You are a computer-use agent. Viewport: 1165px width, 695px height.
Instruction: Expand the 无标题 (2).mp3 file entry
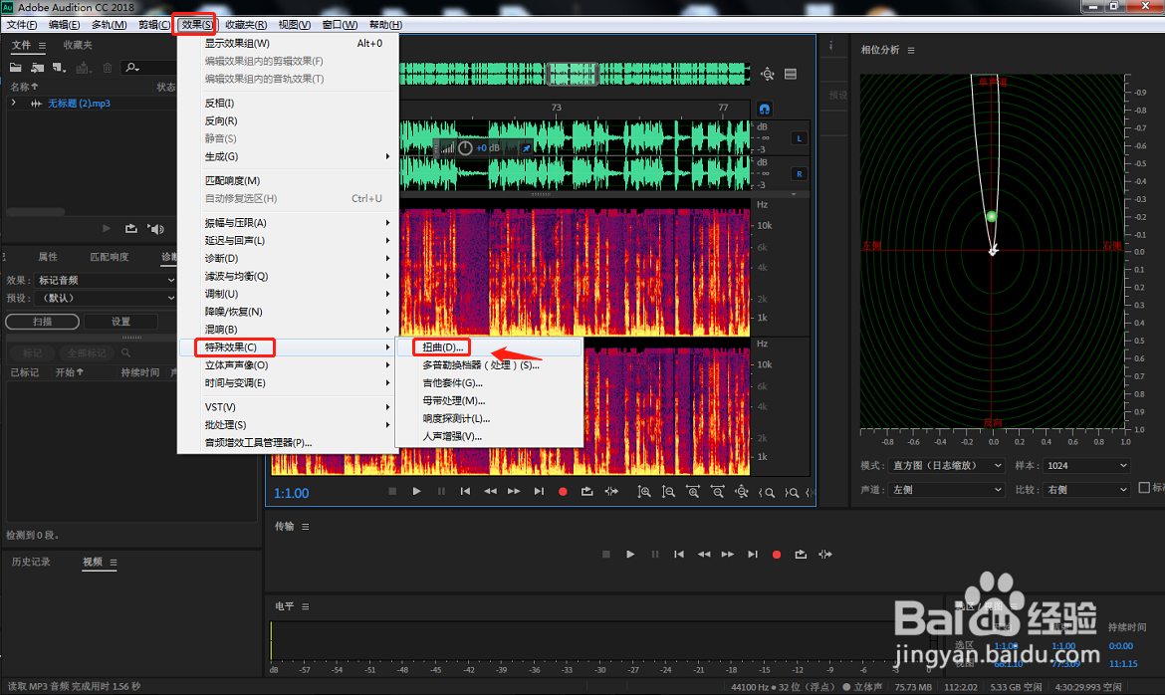13,103
